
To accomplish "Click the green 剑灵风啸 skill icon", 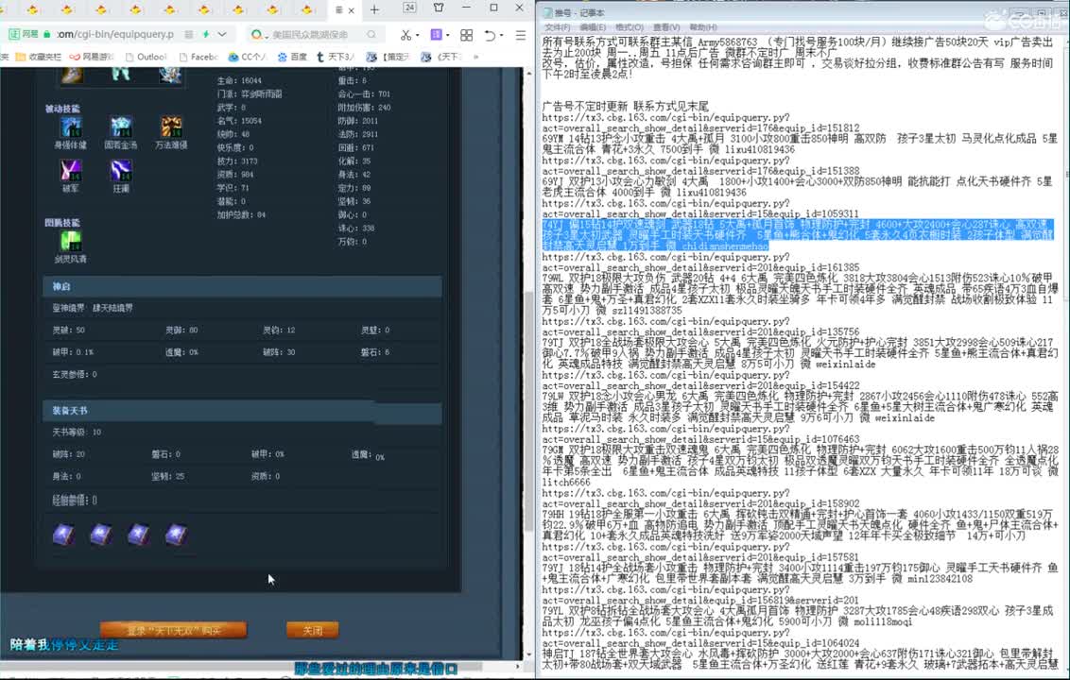I will click(71, 241).
